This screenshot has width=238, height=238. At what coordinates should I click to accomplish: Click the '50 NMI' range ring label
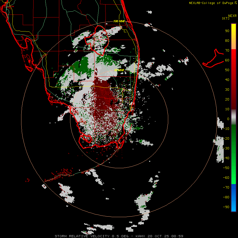tap(119, 70)
